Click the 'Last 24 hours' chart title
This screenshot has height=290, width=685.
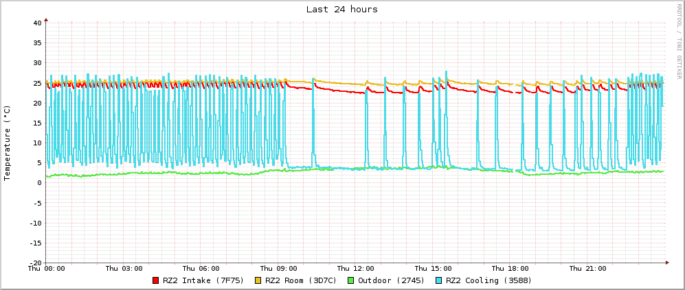342,9
